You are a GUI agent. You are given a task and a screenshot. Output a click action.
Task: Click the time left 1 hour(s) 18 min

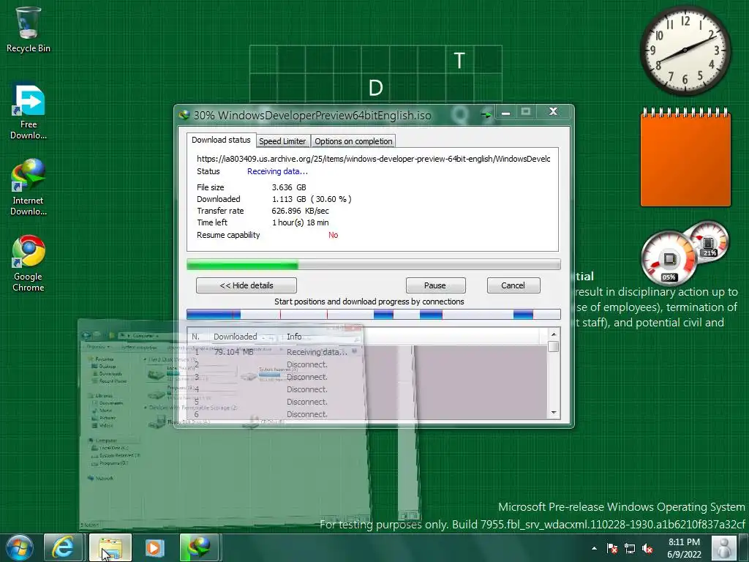click(301, 222)
